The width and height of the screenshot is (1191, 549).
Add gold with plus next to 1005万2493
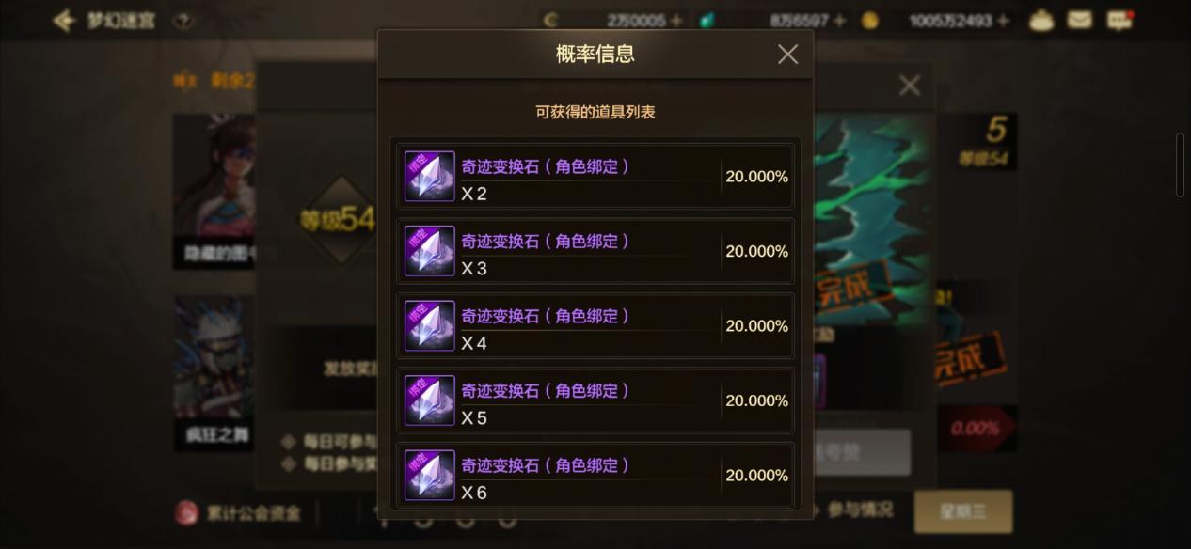click(x=1003, y=20)
